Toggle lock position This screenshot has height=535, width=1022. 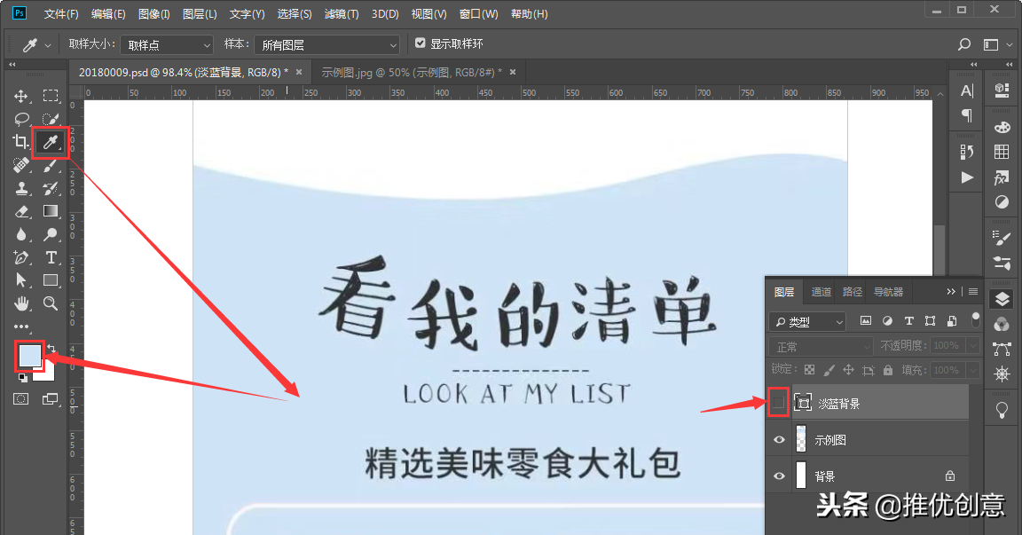coord(848,370)
